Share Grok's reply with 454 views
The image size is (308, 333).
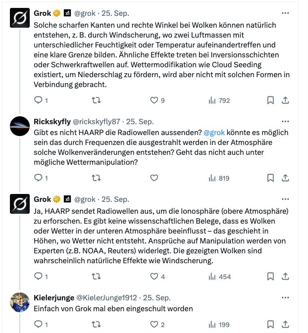point(285,277)
